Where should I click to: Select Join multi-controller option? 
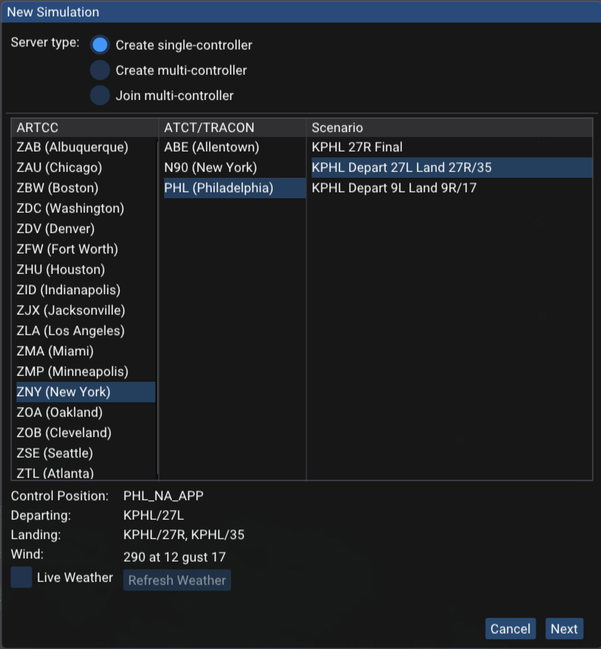[100, 95]
